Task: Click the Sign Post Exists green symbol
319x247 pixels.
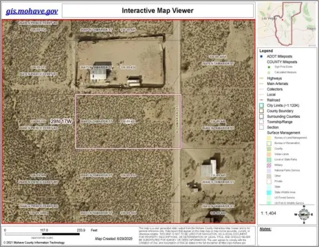Action: [x=269, y=67]
